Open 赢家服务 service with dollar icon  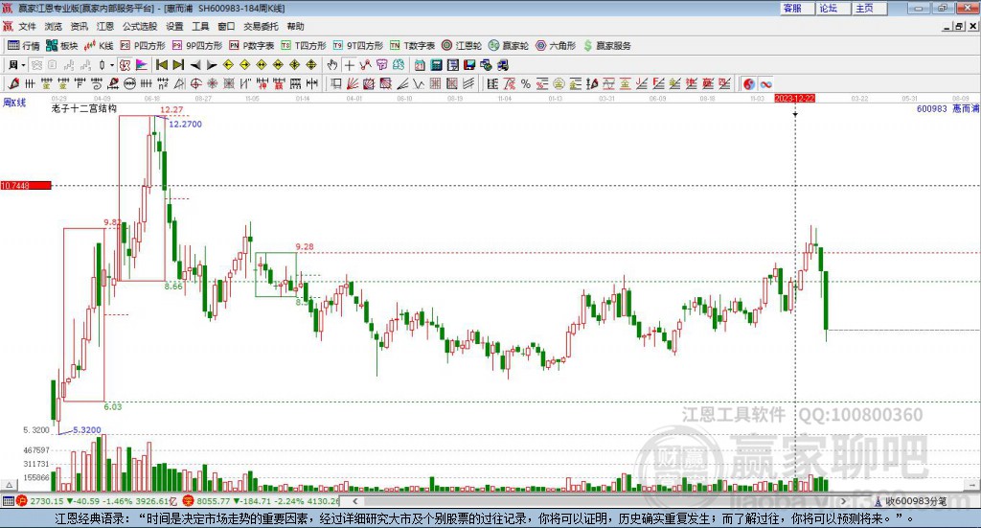tap(606, 46)
